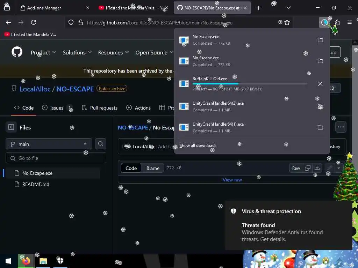The image size is (358, 268).
Task: Open the main branch dropdown
Action: [49, 144]
